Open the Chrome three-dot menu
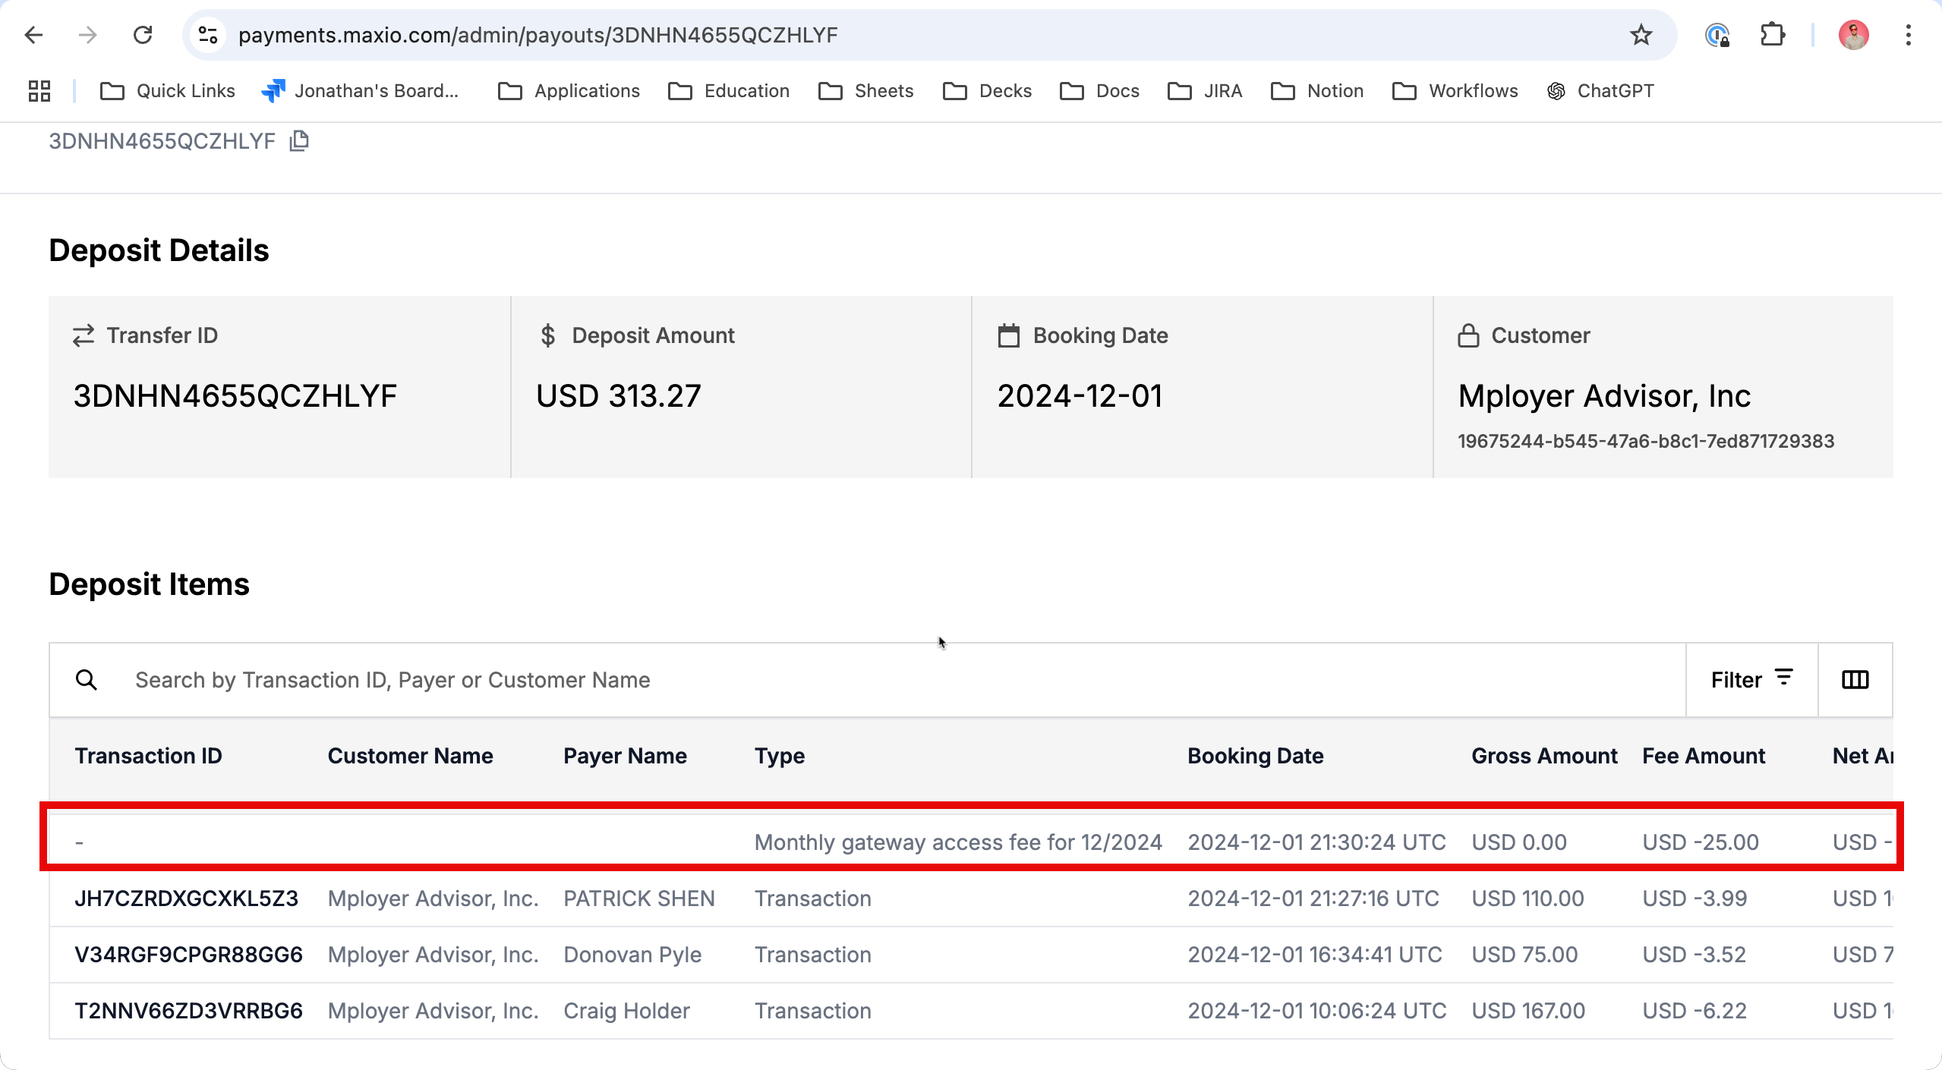Viewport: 1942px width, 1070px height. click(1909, 35)
